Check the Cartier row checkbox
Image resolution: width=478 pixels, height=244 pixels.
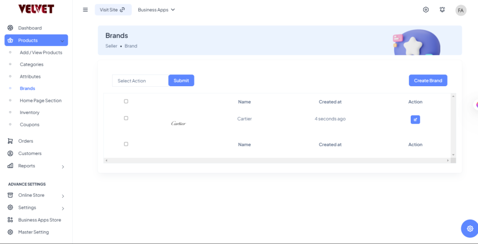click(x=126, y=118)
